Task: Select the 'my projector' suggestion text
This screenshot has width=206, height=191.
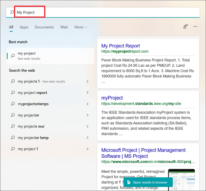Action: pos(28,115)
